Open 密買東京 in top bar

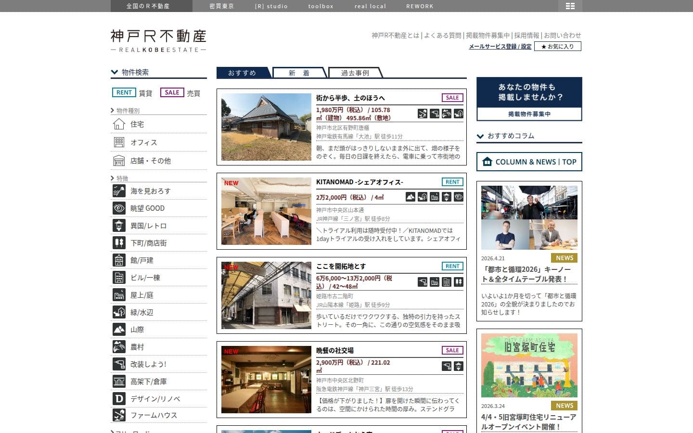tap(222, 6)
